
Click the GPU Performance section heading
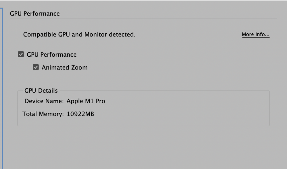[x=35, y=14]
